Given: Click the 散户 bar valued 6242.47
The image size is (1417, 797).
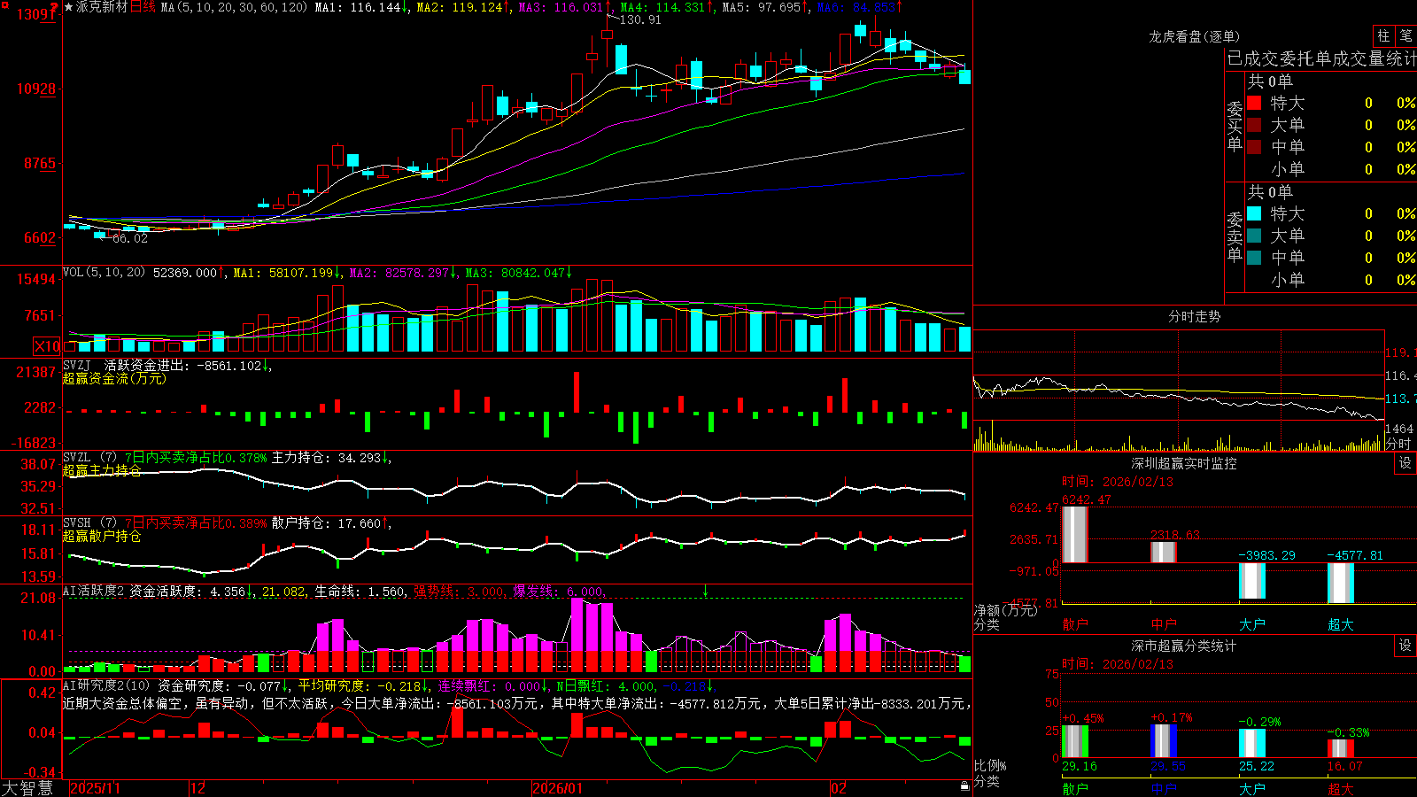Looking at the screenshot, I should (x=1075, y=534).
